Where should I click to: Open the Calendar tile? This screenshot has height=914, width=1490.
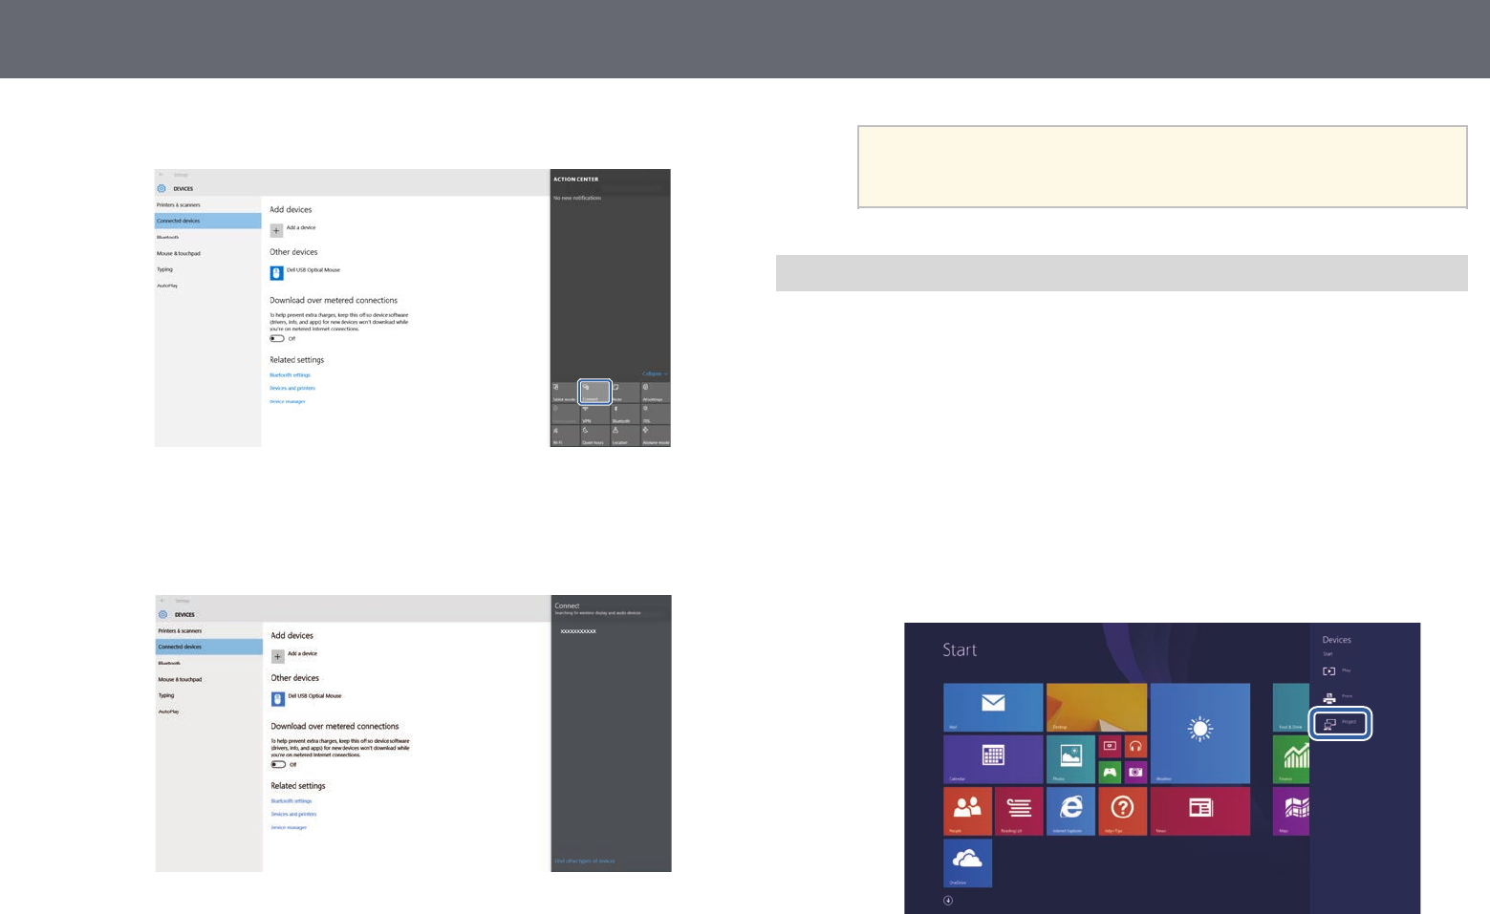pos(992,758)
